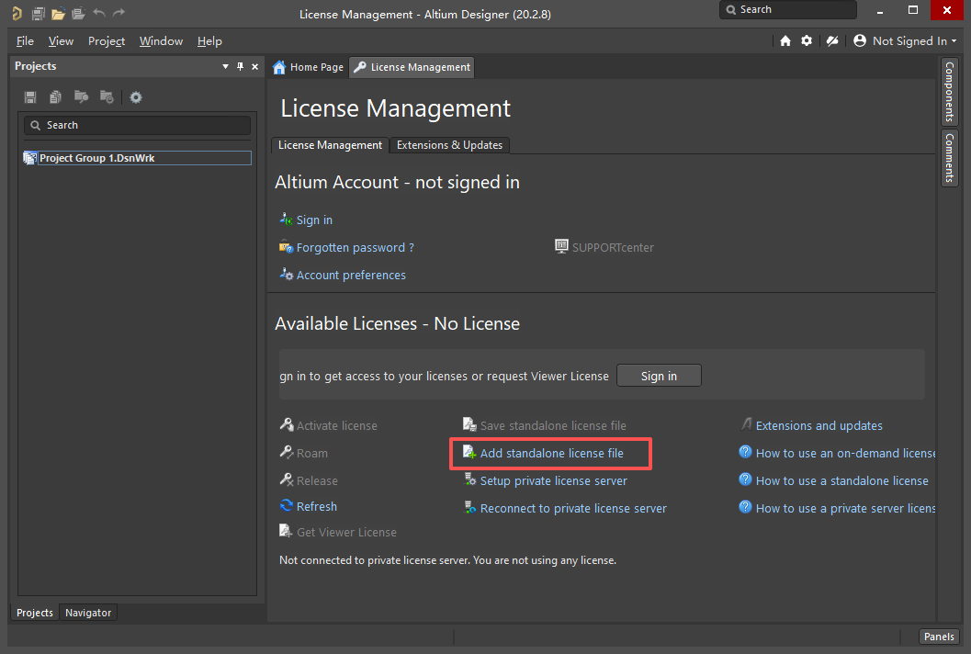Image resolution: width=971 pixels, height=654 pixels.
Task: Click the Projects panel settings gear icon
Action: 136,97
